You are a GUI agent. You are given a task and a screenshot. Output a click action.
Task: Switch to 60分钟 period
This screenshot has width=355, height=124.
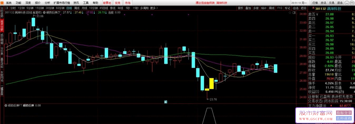click(60, 8)
